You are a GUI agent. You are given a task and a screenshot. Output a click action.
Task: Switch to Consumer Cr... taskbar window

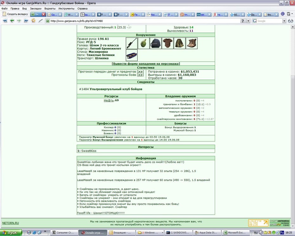(x=64, y=233)
